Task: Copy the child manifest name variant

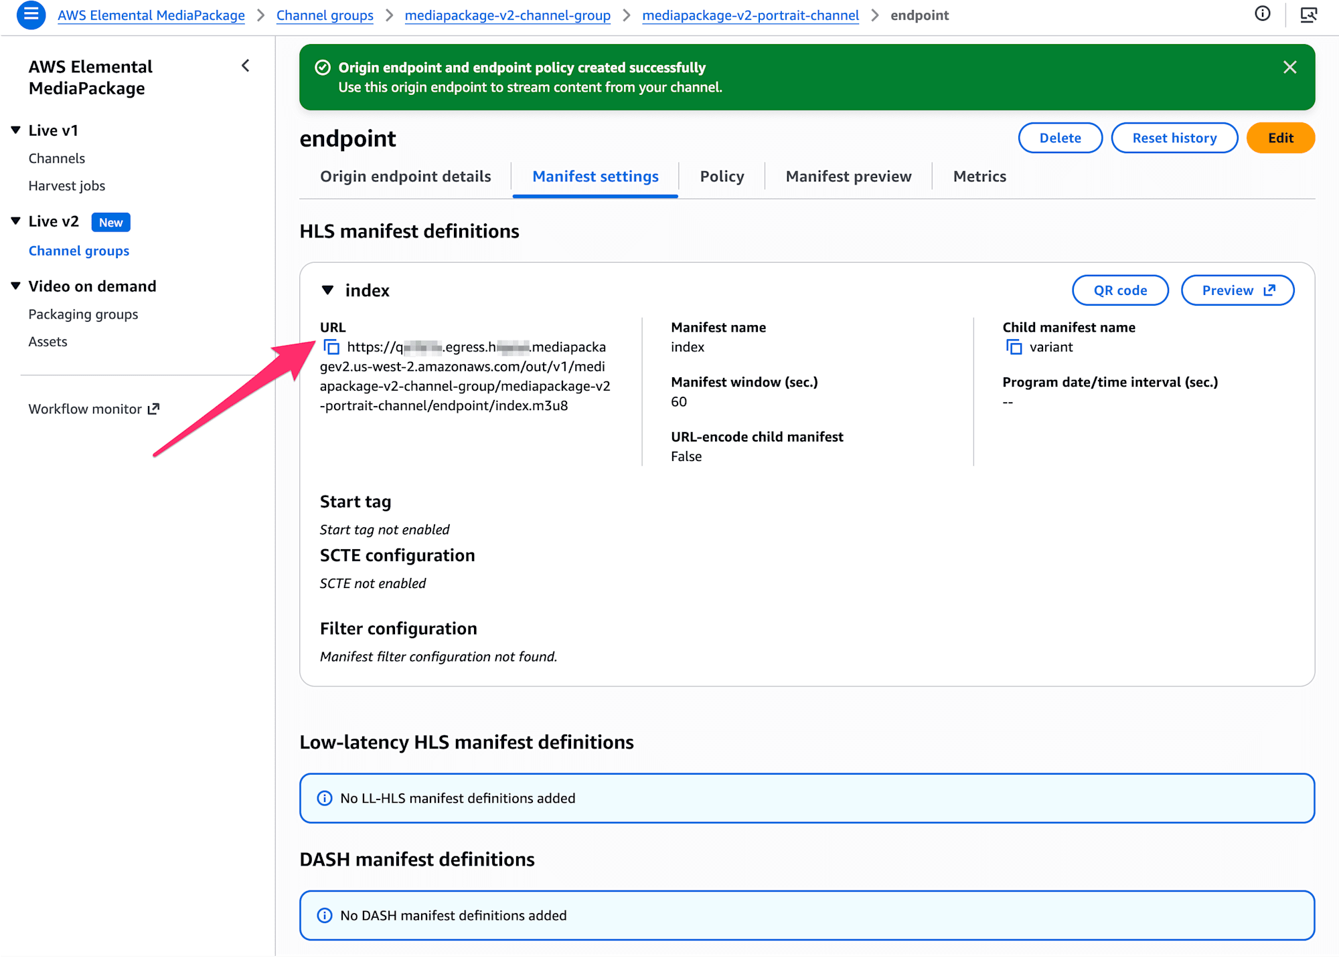Action: tap(1014, 347)
